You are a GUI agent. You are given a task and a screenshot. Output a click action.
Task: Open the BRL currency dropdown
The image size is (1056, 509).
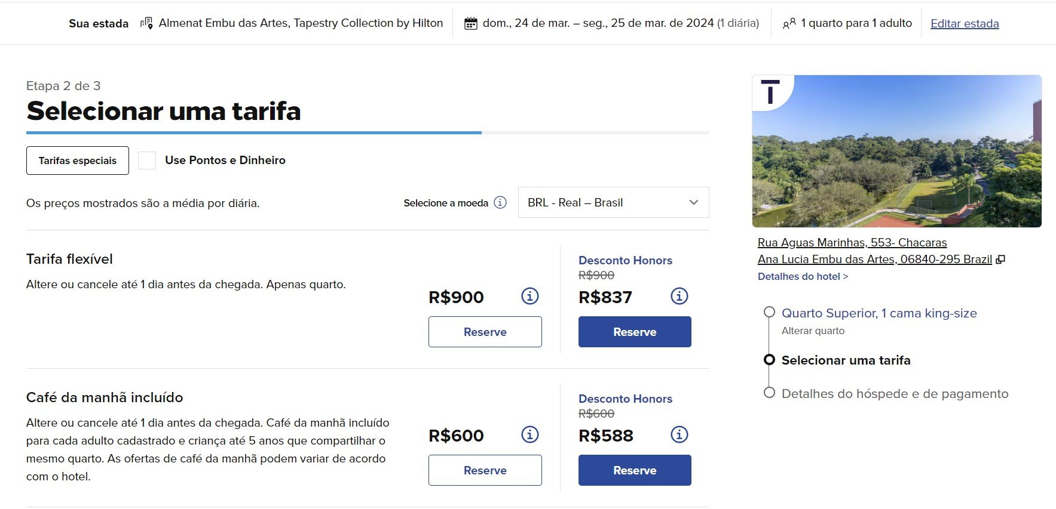[x=613, y=202]
